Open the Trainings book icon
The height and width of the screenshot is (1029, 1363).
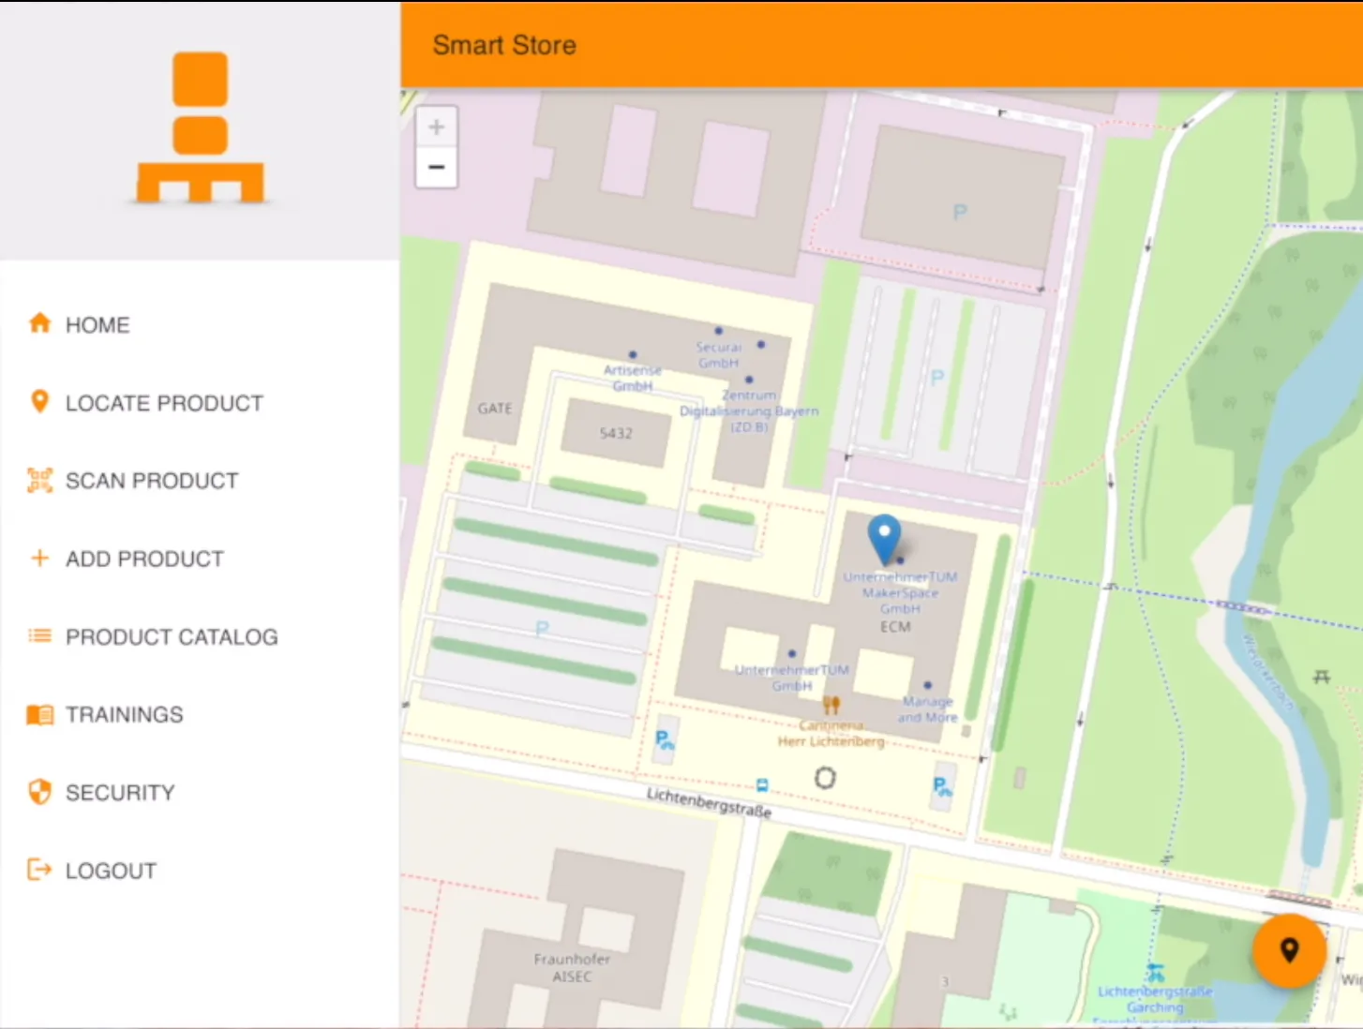(38, 713)
